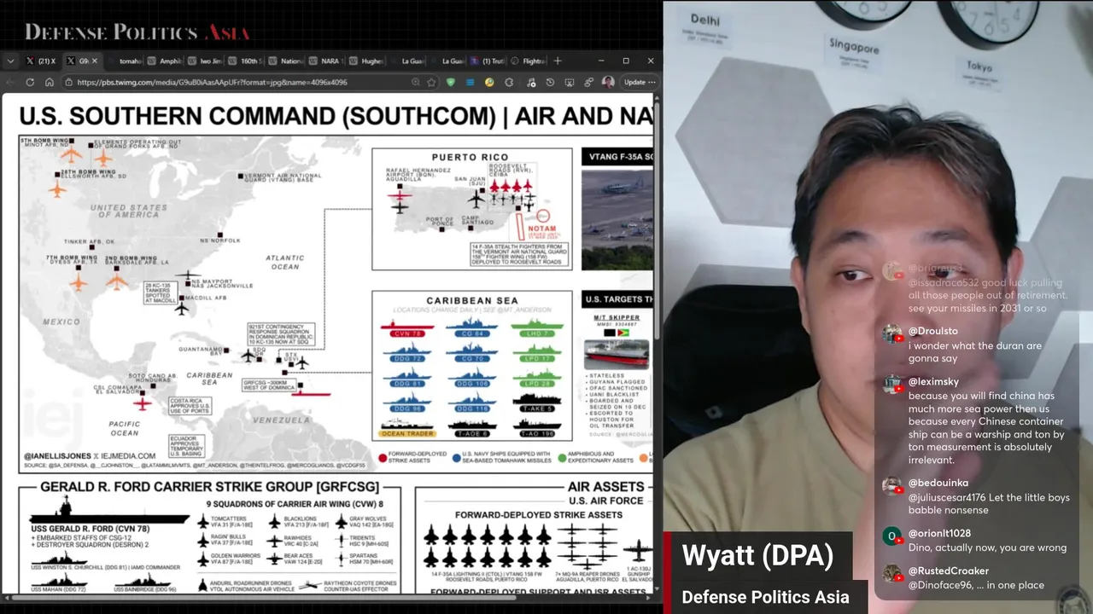Click the leximsky chat avatar
This screenshot has width=1093, height=614.
coord(892,384)
